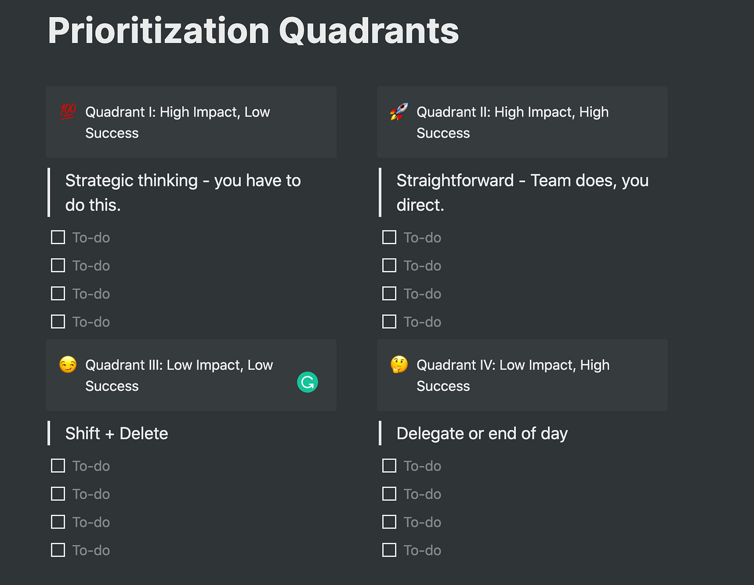Click the Quadrant I: High Impact, Low Success callout text

pos(178,122)
